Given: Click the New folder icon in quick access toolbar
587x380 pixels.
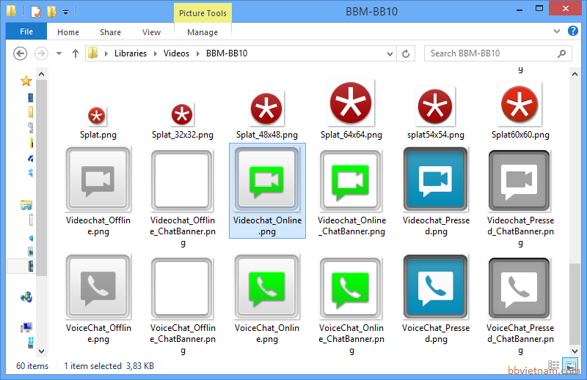Looking at the screenshot, I should (x=51, y=12).
